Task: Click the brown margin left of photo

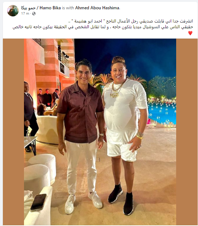Action: [x=14, y=132]
